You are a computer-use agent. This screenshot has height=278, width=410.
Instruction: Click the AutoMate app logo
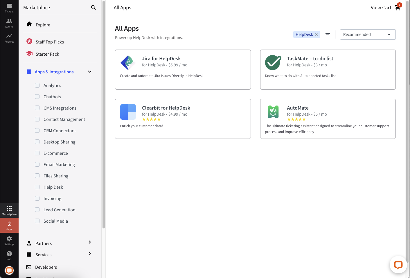(x=273, y=112)
